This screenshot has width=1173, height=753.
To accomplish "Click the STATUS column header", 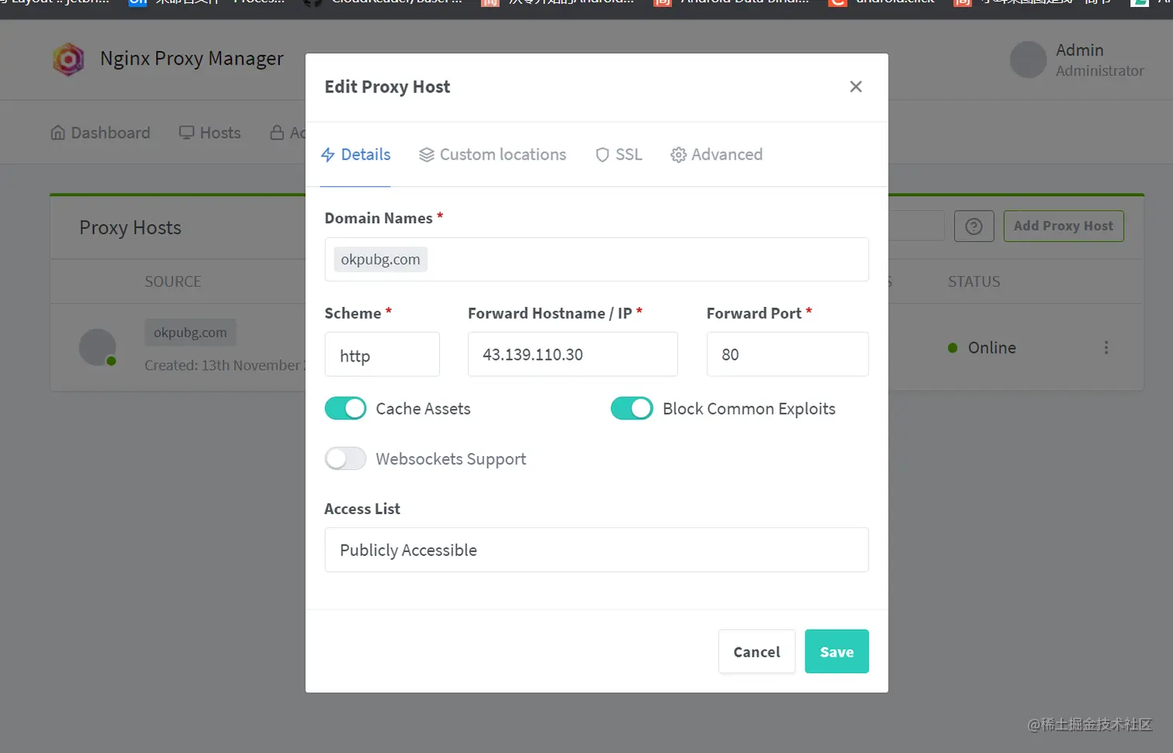I will (974, 282).
